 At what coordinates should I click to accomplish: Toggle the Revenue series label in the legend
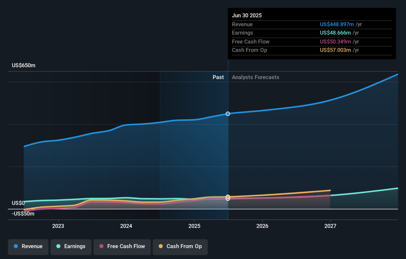click(x=32, y=246)
